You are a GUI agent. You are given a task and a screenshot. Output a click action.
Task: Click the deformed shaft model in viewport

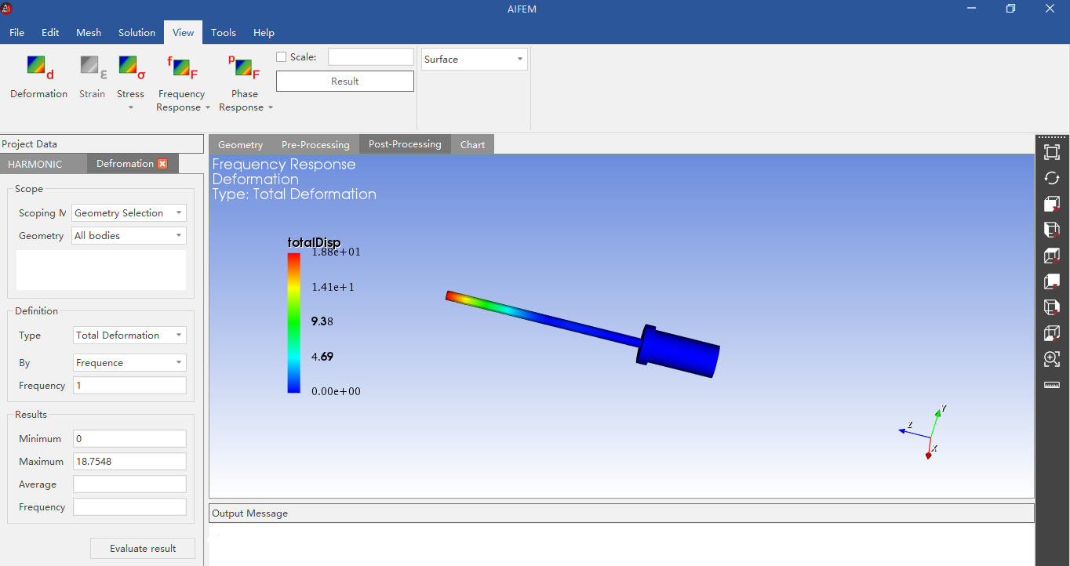pos(582,333)
